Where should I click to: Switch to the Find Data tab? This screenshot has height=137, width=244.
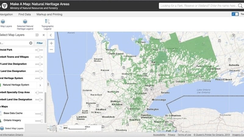pos(24,14)
